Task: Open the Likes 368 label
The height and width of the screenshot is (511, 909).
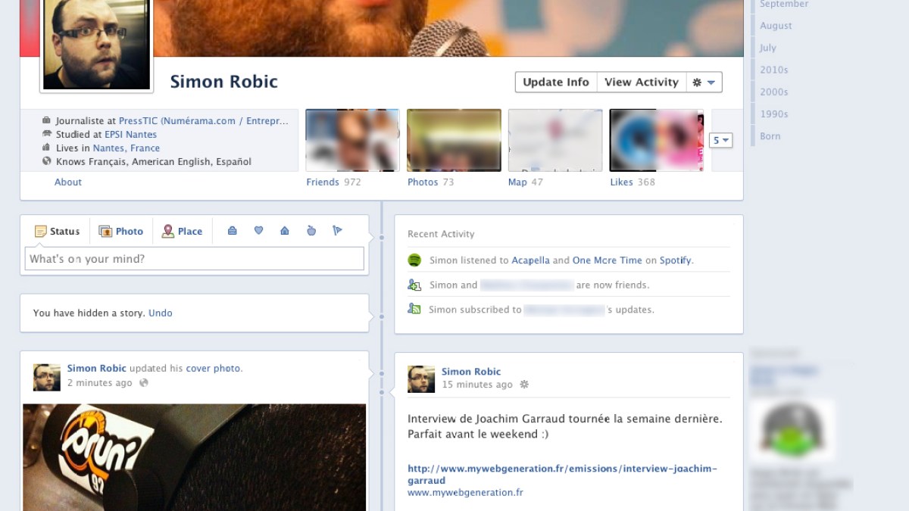Action: click(x=633, y=182)
